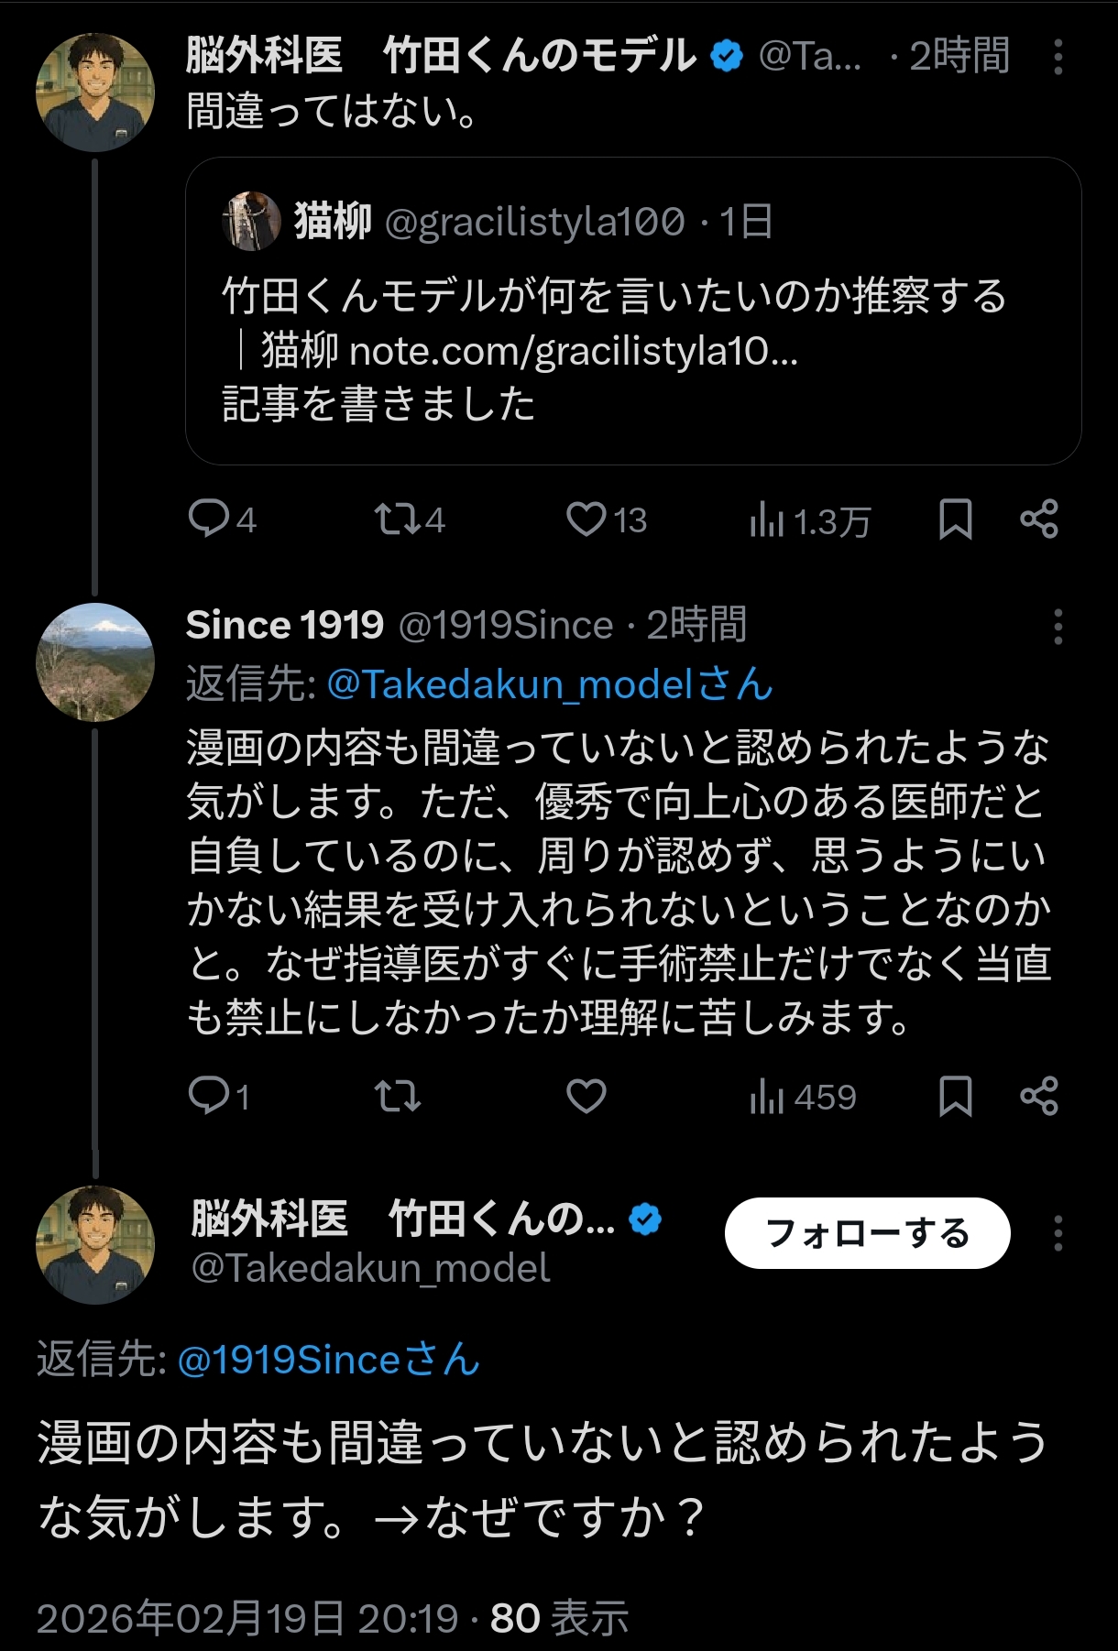
Task: Tap Since 1919's Mount Fuji avatar
Action: point(95,661)
